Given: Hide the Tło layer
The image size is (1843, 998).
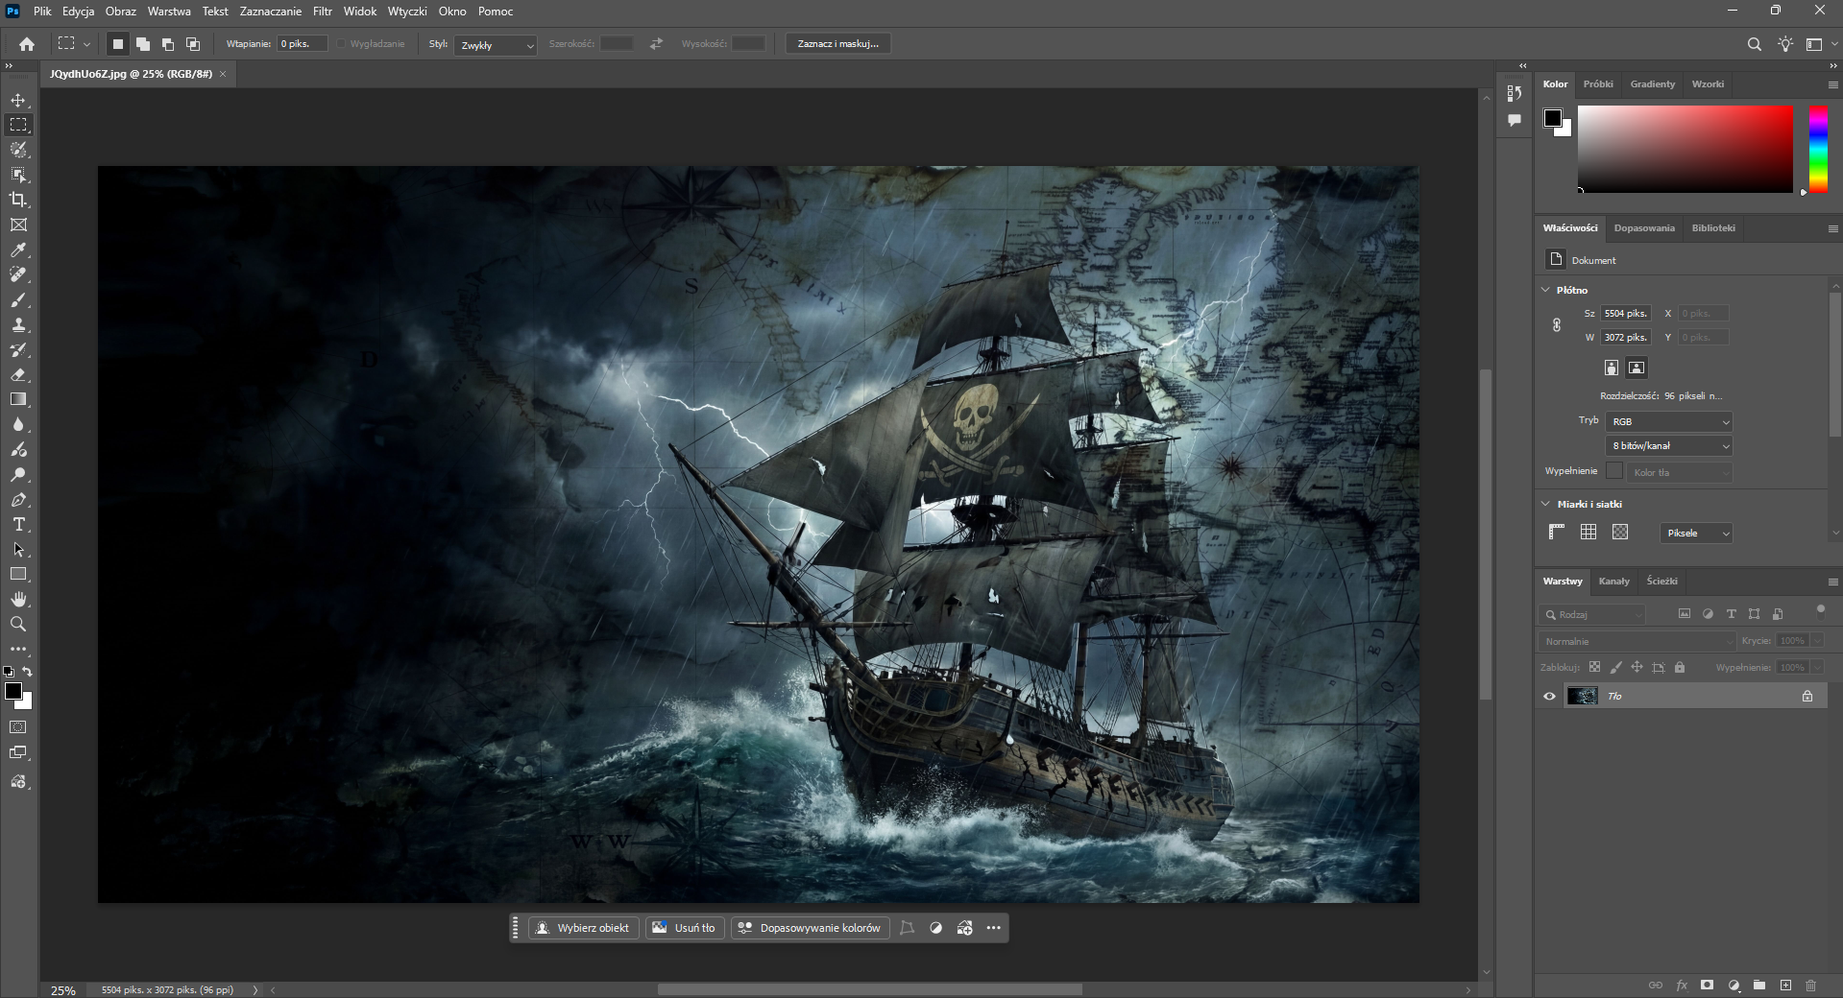Looking at the screenshot, I should point(1549,697).
